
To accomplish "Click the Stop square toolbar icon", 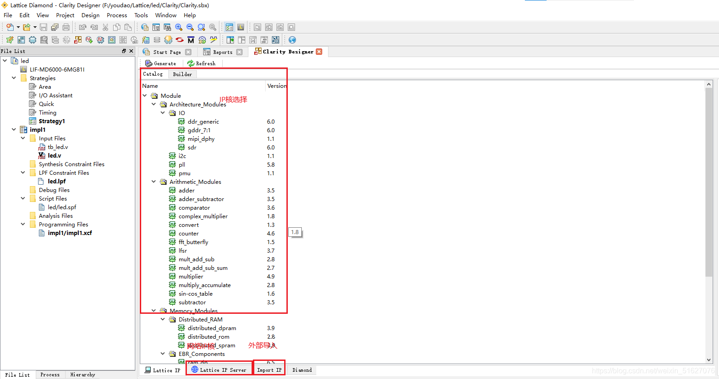I will click(x=291, y=27).
